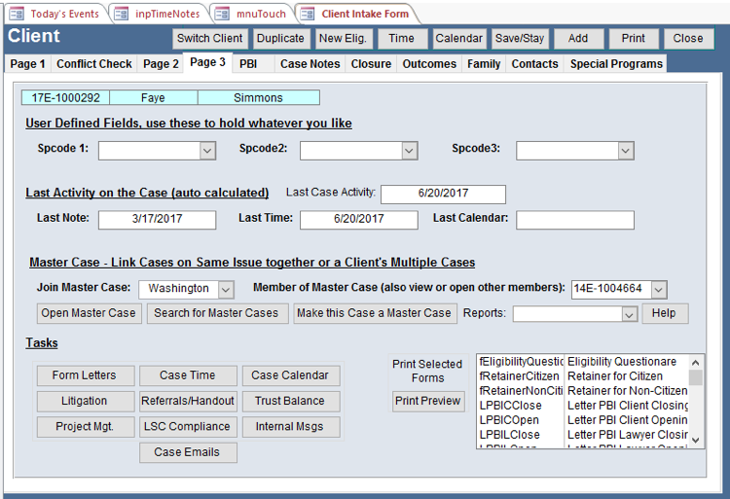Open the Form Letters task
This screenshot has height=499, width=730.
[x=84, y=375]
